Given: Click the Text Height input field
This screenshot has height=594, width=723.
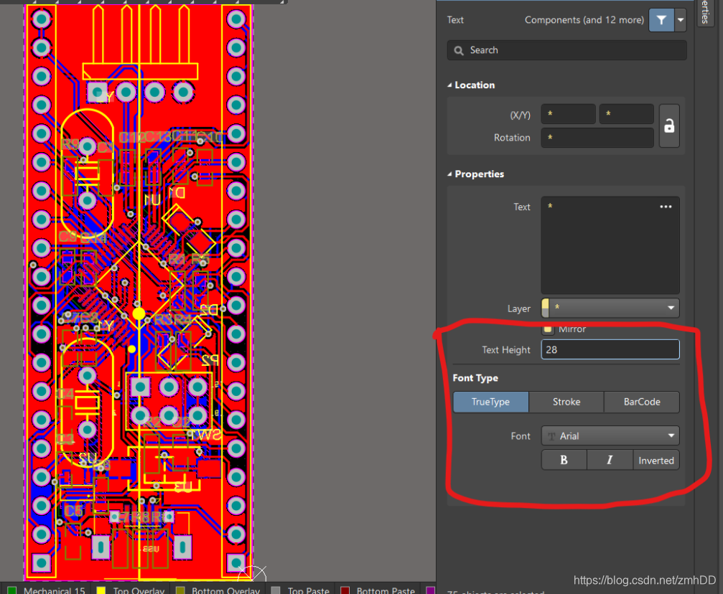Looking at the screenshot, I should tap(610, 349).
